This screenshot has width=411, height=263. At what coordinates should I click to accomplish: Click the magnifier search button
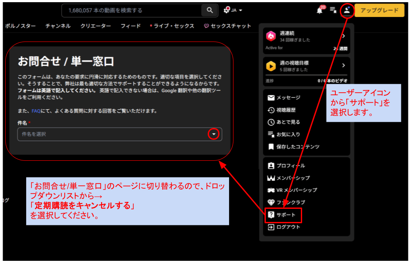click(x=210, y=10)
